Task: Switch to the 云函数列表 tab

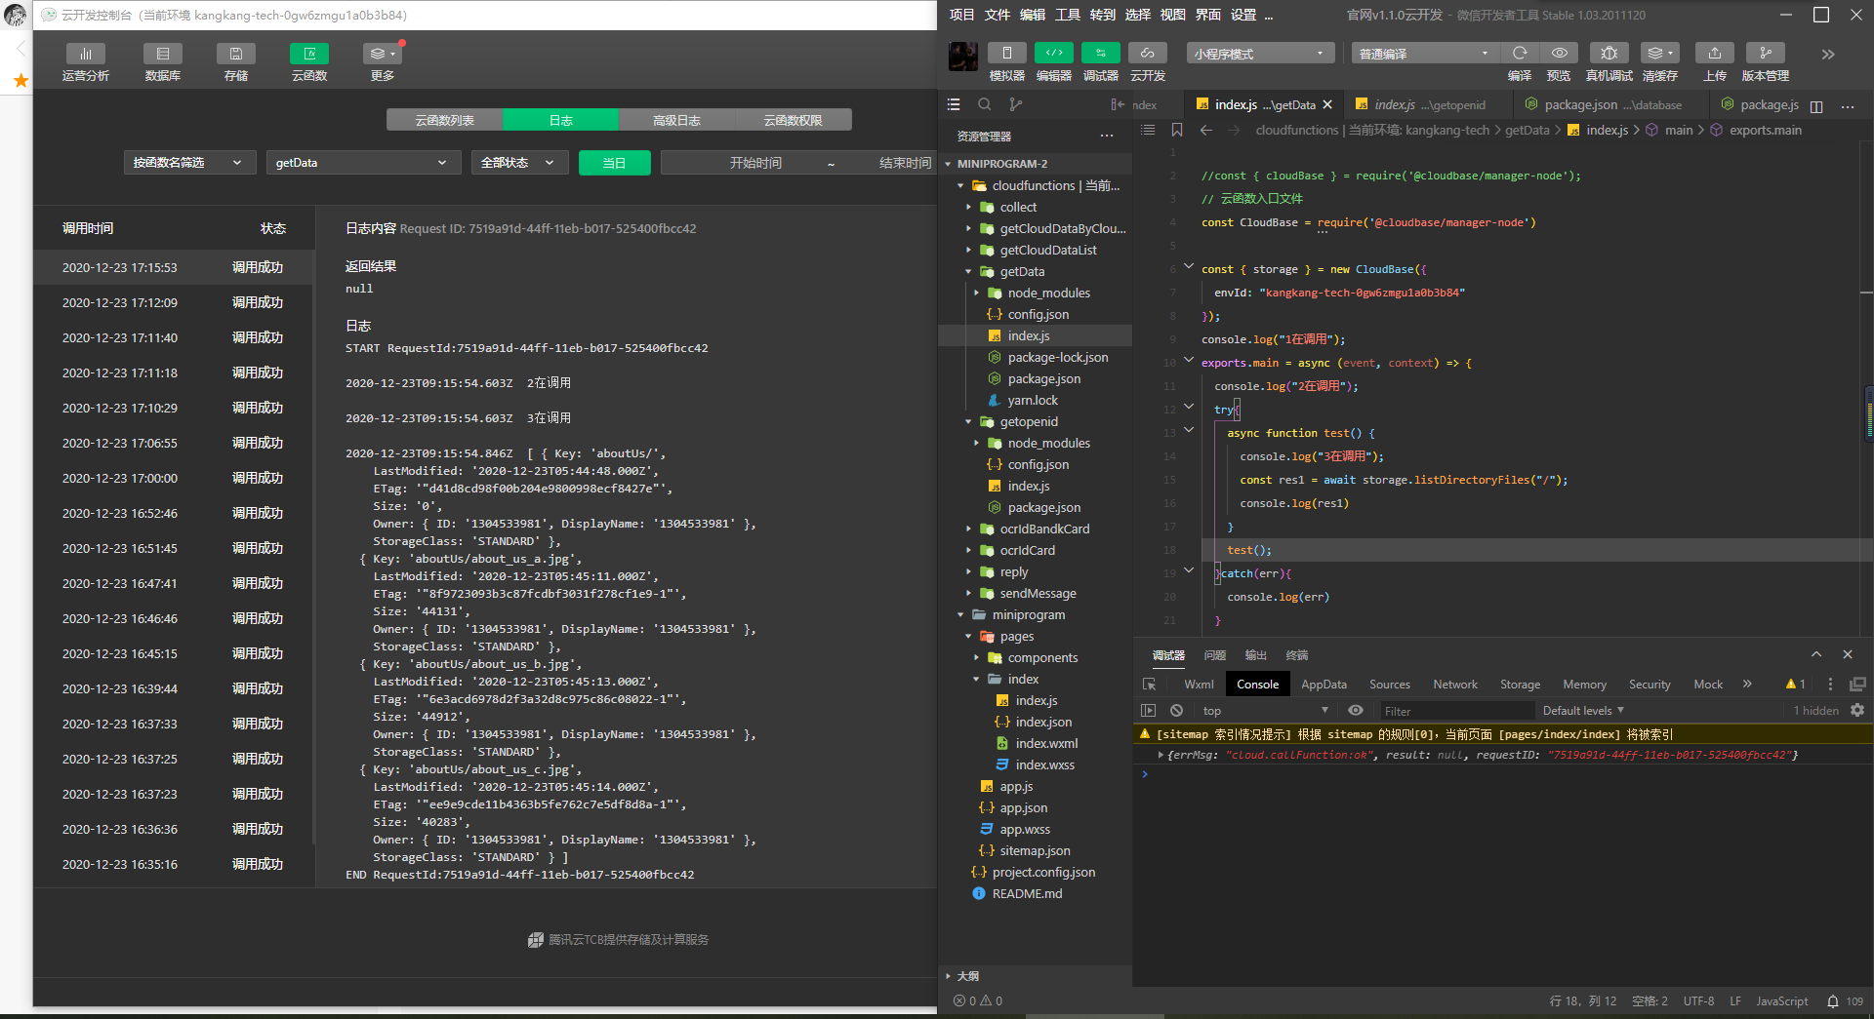Action: (445, 120)
